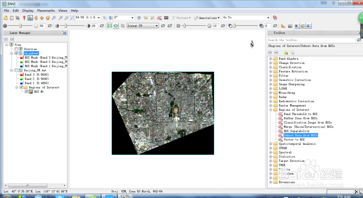The image size is (363, 198).
Task: Click the brightness slider handle
Action: coord(21,26)
